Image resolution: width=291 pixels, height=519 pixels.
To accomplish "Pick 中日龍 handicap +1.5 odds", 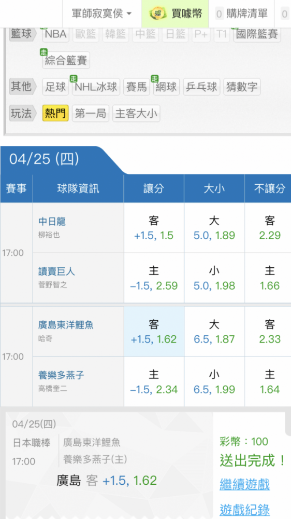I will (154, 228).
